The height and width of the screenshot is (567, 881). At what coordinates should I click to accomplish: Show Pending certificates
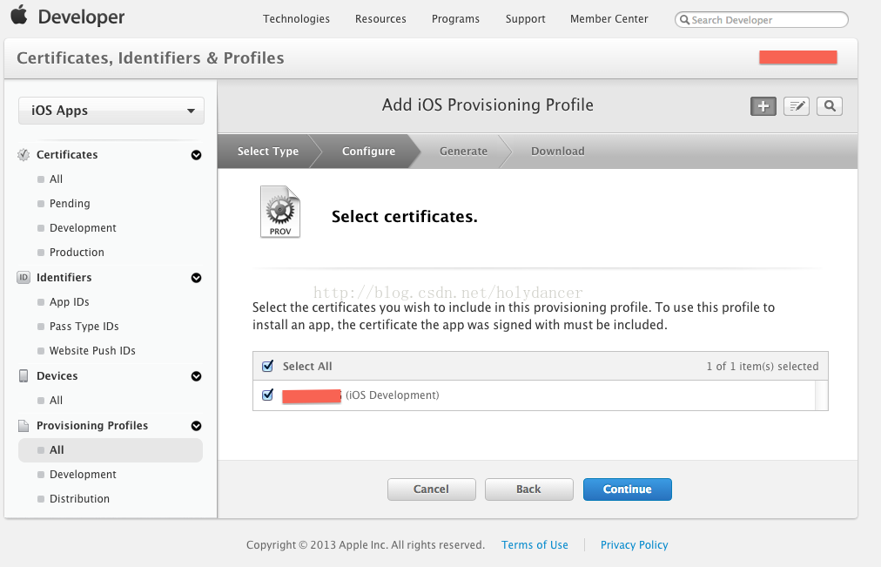[x=70, y=204]
